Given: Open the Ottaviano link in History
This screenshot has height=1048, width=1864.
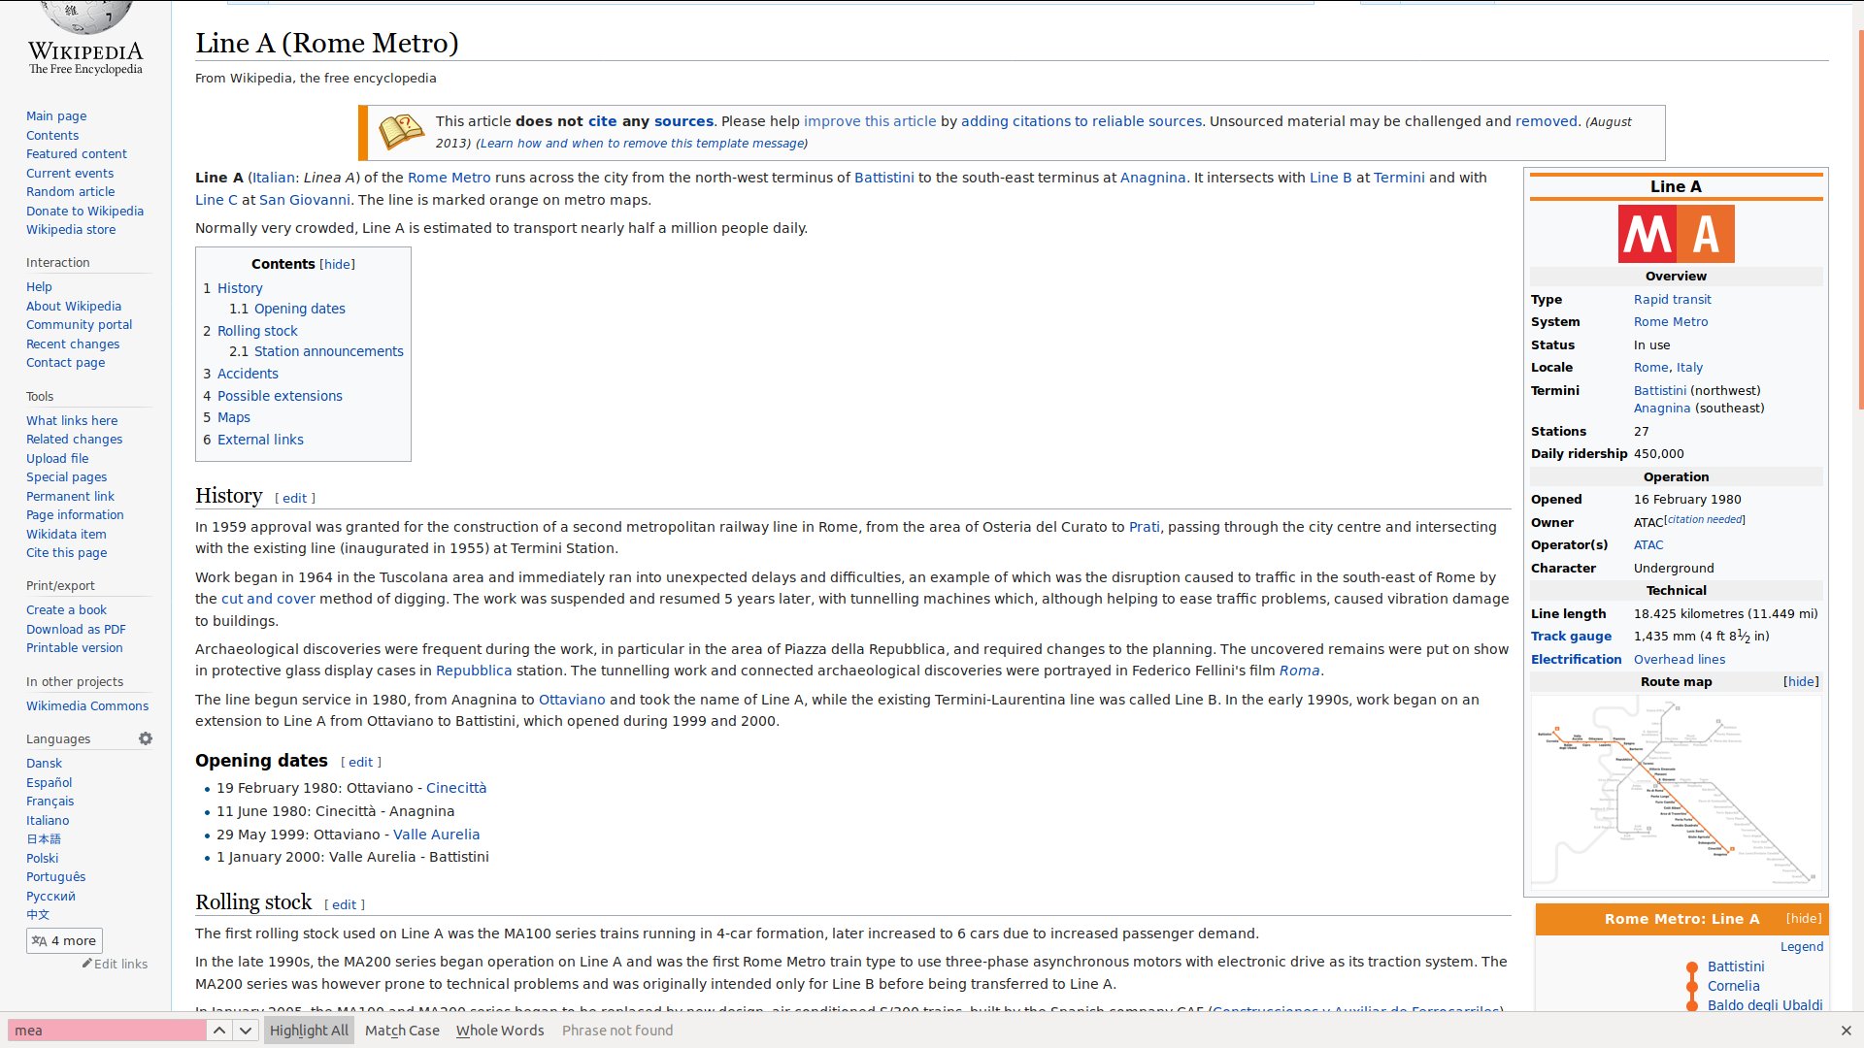Looking at the screenshot, I should (x=572, y=700).
